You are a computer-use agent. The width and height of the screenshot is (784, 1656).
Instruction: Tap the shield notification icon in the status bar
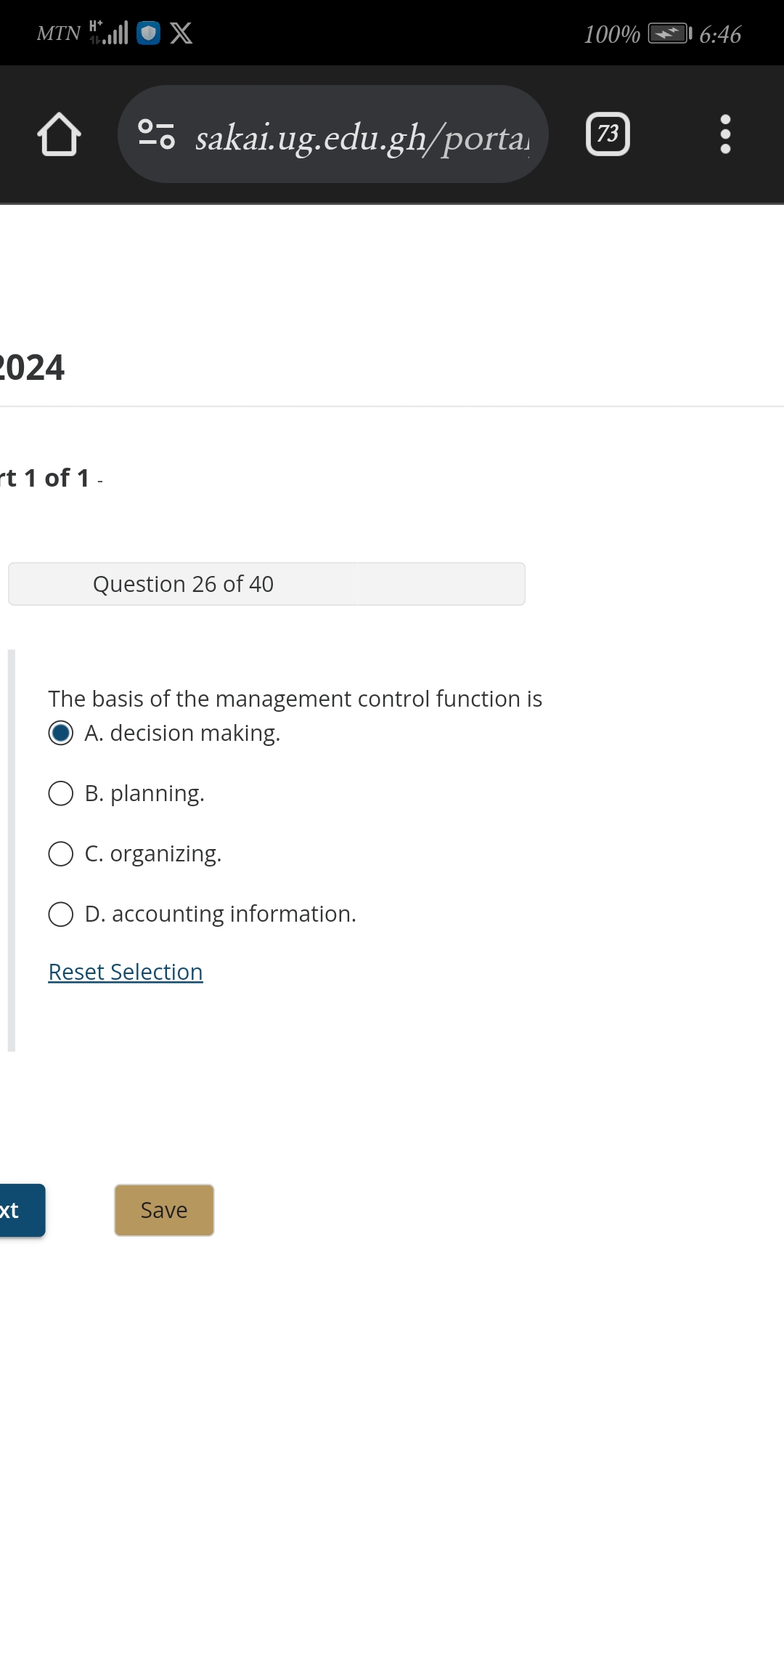(x=147, y=32)
